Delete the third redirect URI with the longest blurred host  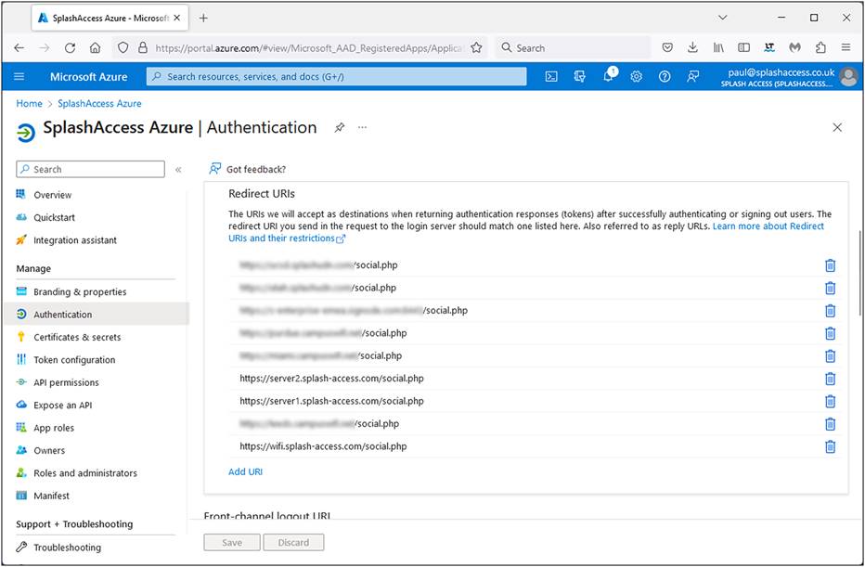[x=830, y=311]
